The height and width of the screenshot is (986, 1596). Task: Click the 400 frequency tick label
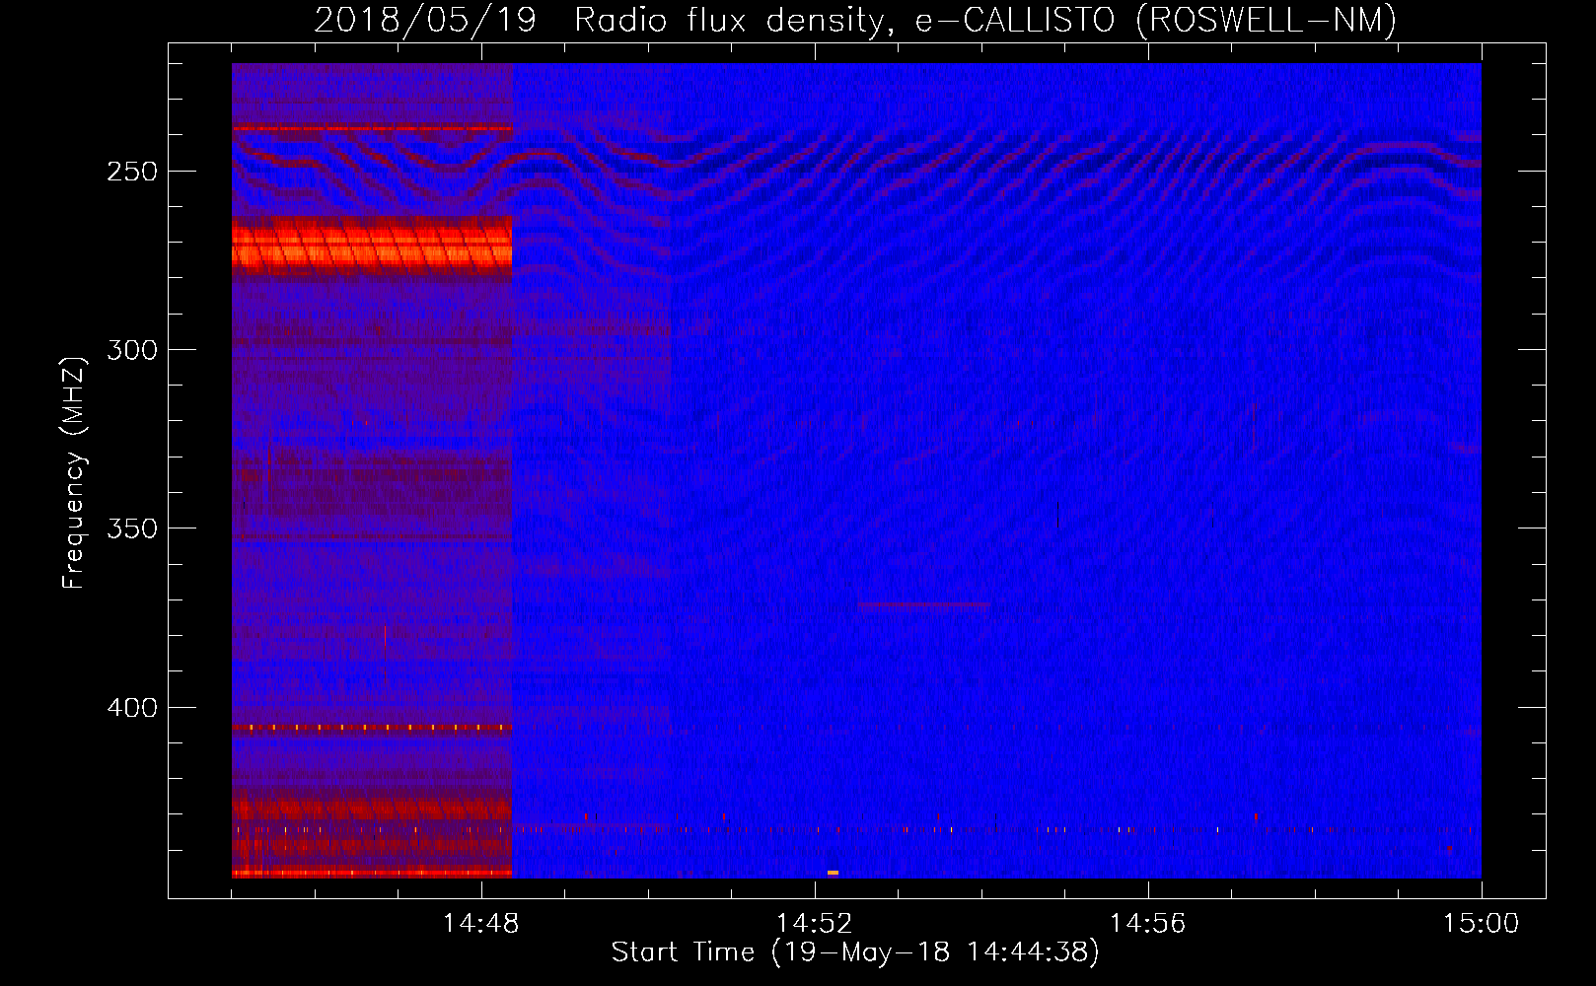(132, 708)
